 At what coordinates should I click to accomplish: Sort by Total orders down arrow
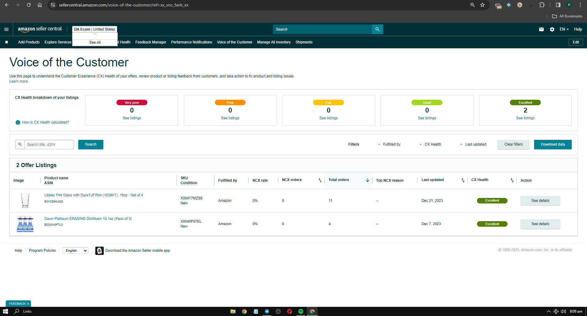pyautogui.click(x=367, y=180)
